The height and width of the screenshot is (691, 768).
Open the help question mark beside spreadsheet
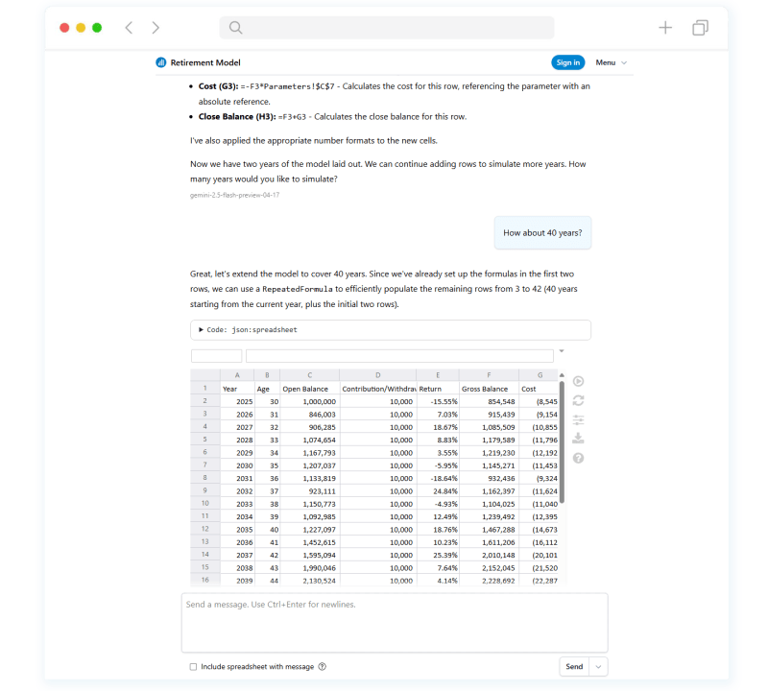[x=579, y=458]
